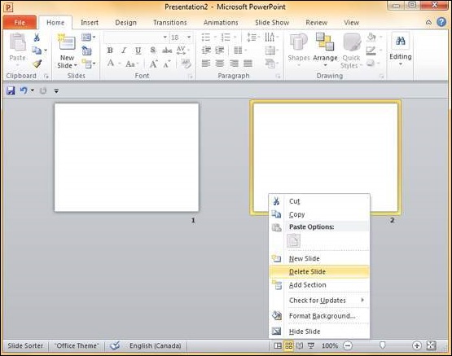Choose Delete Slide from context menu
Image resolution: width=452 pixels, height=356 pixels.
click(x=319, y=272)
